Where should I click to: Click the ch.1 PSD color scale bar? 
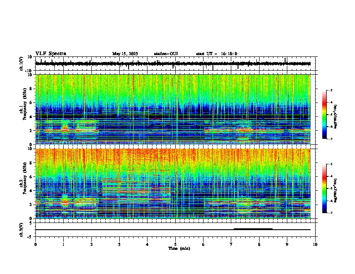325,115
